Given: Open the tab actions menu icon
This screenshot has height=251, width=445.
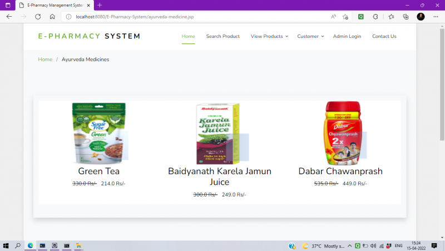Looking at the screenshot, I should [x=8, y=5].
